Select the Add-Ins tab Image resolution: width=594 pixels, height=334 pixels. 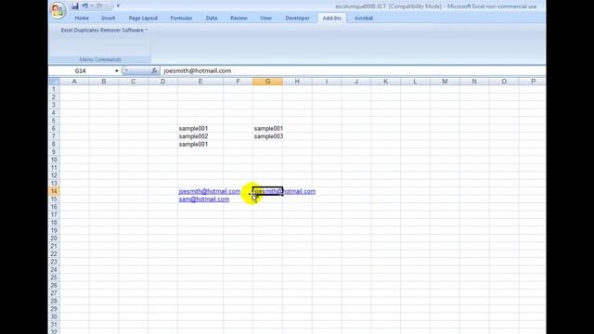332,19
